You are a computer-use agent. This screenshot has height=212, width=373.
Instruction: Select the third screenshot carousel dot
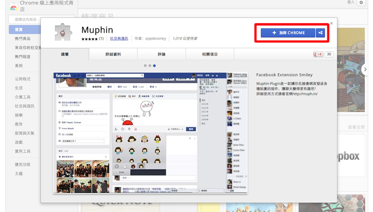pyautogui.click(x=154, y=66)
